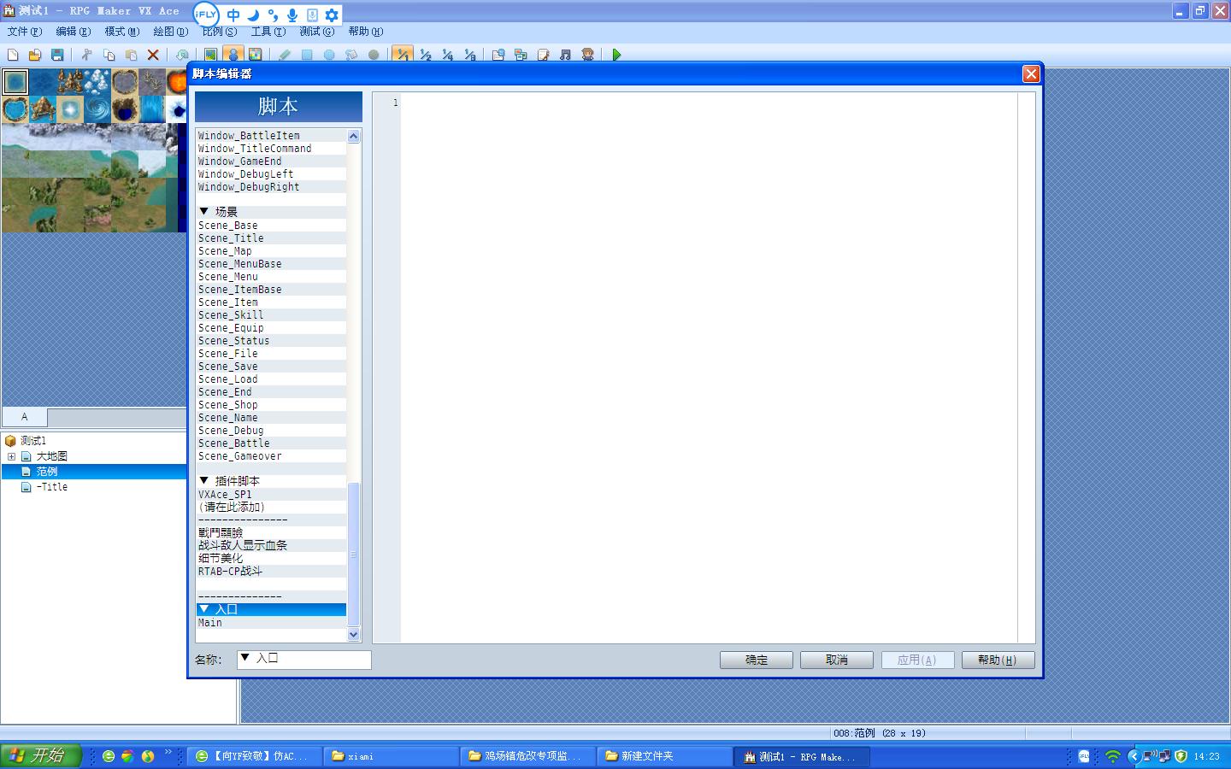
Task: Select the ▼ 插件脚本 section header
Action: [x=271, y=481]
